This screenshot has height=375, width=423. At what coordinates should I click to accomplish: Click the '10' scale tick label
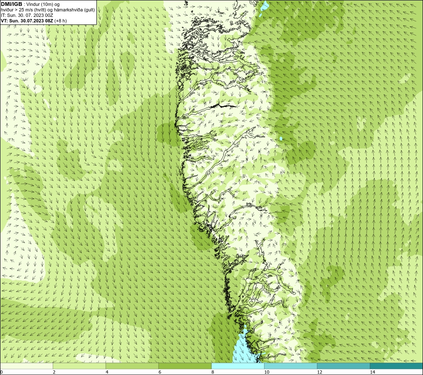click(266, 372)
